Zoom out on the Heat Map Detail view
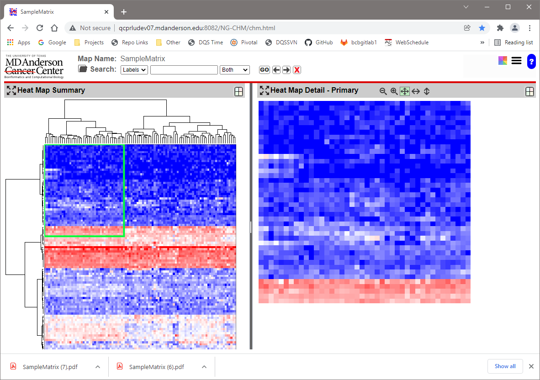The height and width of the screenshot is (380, 540). click(383, 91)
